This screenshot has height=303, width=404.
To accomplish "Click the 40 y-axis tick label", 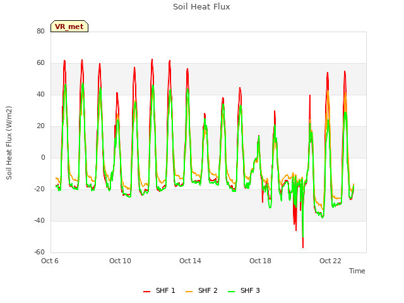I will pyautogui.click(x=40, y=94).
